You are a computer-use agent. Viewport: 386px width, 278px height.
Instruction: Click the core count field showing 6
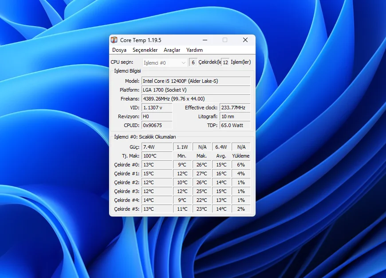(193, 62)
